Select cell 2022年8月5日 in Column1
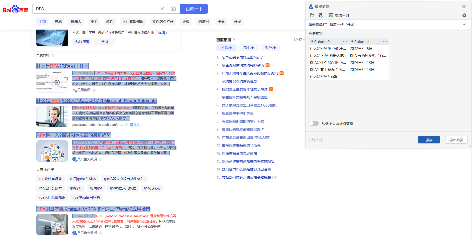 click(x=369, y=49)
